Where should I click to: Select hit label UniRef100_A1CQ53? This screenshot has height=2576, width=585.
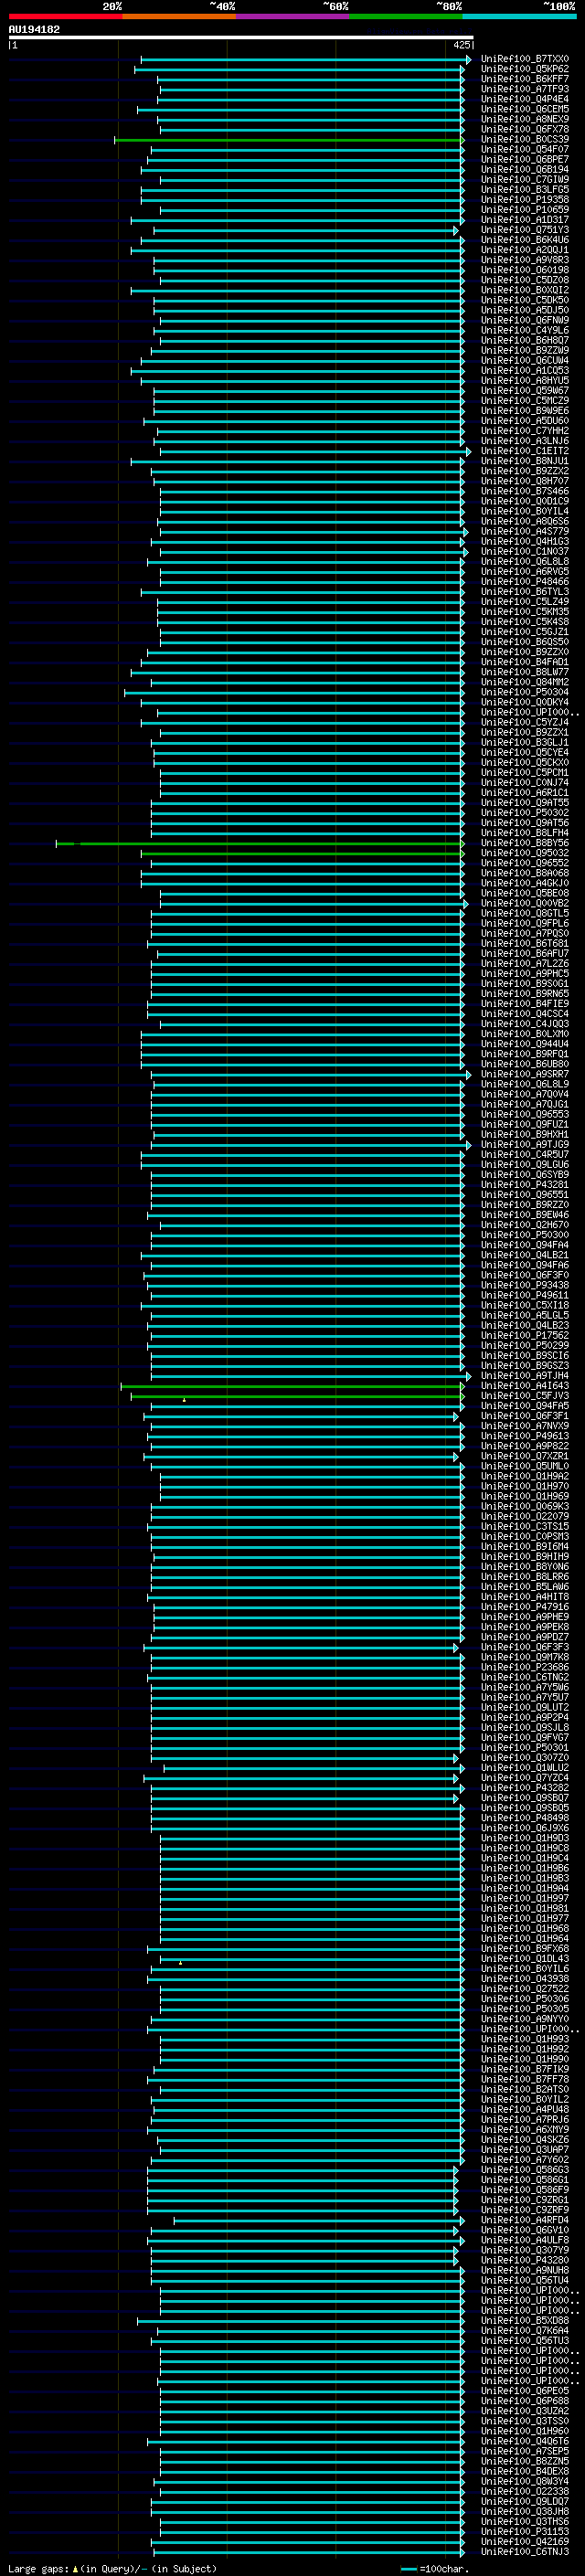coord(524,371)
